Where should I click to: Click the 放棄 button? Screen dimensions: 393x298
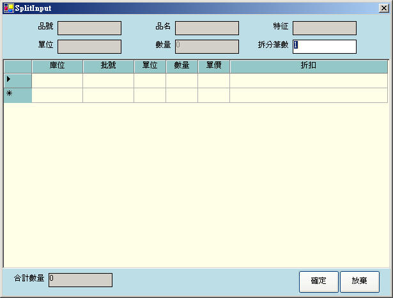359,281
